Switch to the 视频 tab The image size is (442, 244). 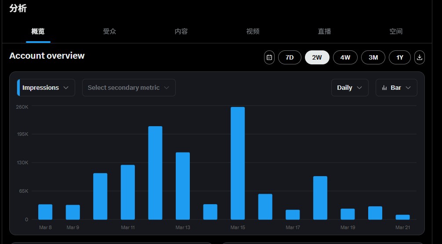coord(253,32)
